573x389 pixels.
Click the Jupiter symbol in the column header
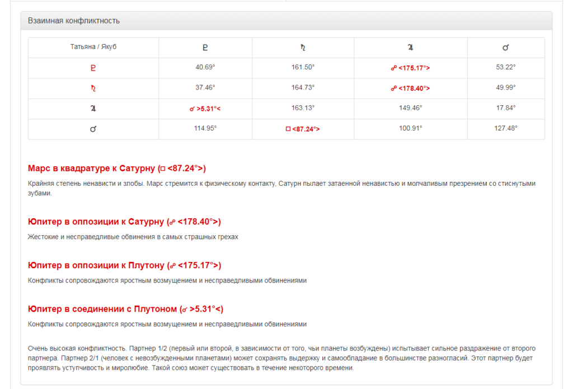pyautogui.click(x=410, y=48)
